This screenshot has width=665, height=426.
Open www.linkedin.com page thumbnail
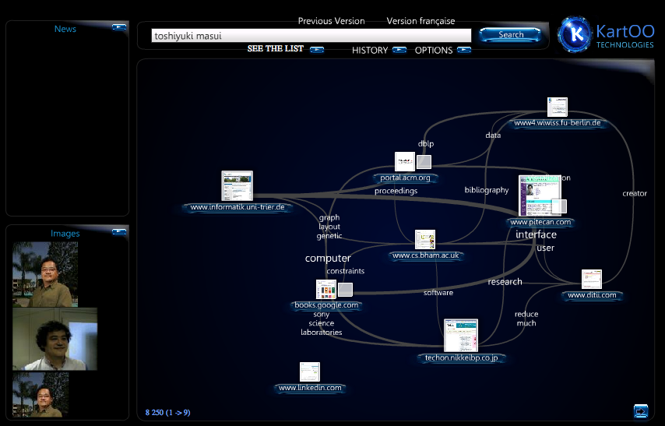(310, 372)
